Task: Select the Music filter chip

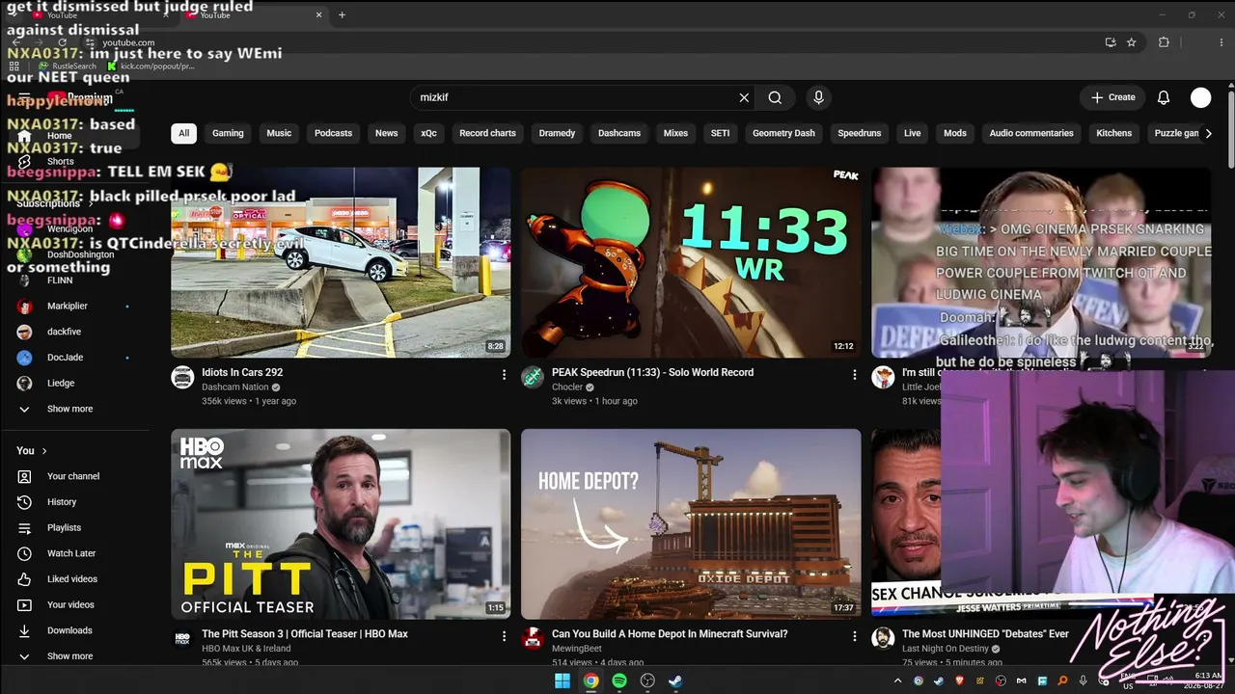Action: click(279, 133)
